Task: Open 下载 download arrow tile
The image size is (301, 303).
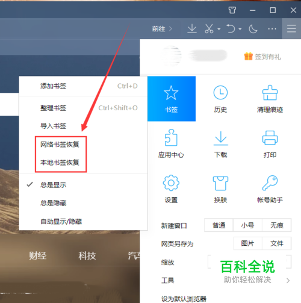Action: (221, 143)
